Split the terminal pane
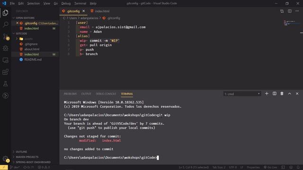 (x=275, y=93)
